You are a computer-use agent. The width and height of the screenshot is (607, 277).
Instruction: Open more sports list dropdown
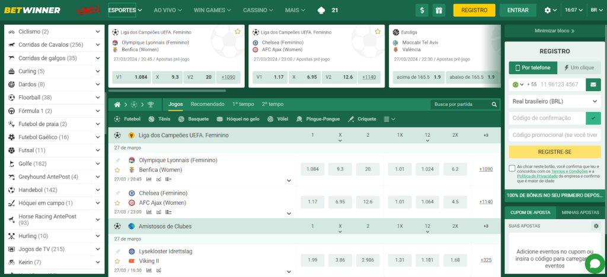click(389, 119)
